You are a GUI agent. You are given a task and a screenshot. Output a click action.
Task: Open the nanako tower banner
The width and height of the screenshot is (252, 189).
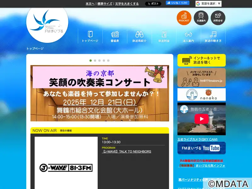(x=202, y=94)
